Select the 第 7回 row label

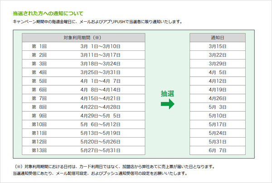click(39, 99)
